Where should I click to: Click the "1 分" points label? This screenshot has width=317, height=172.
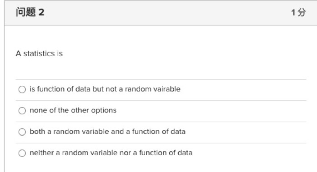[x=298, y=13]
